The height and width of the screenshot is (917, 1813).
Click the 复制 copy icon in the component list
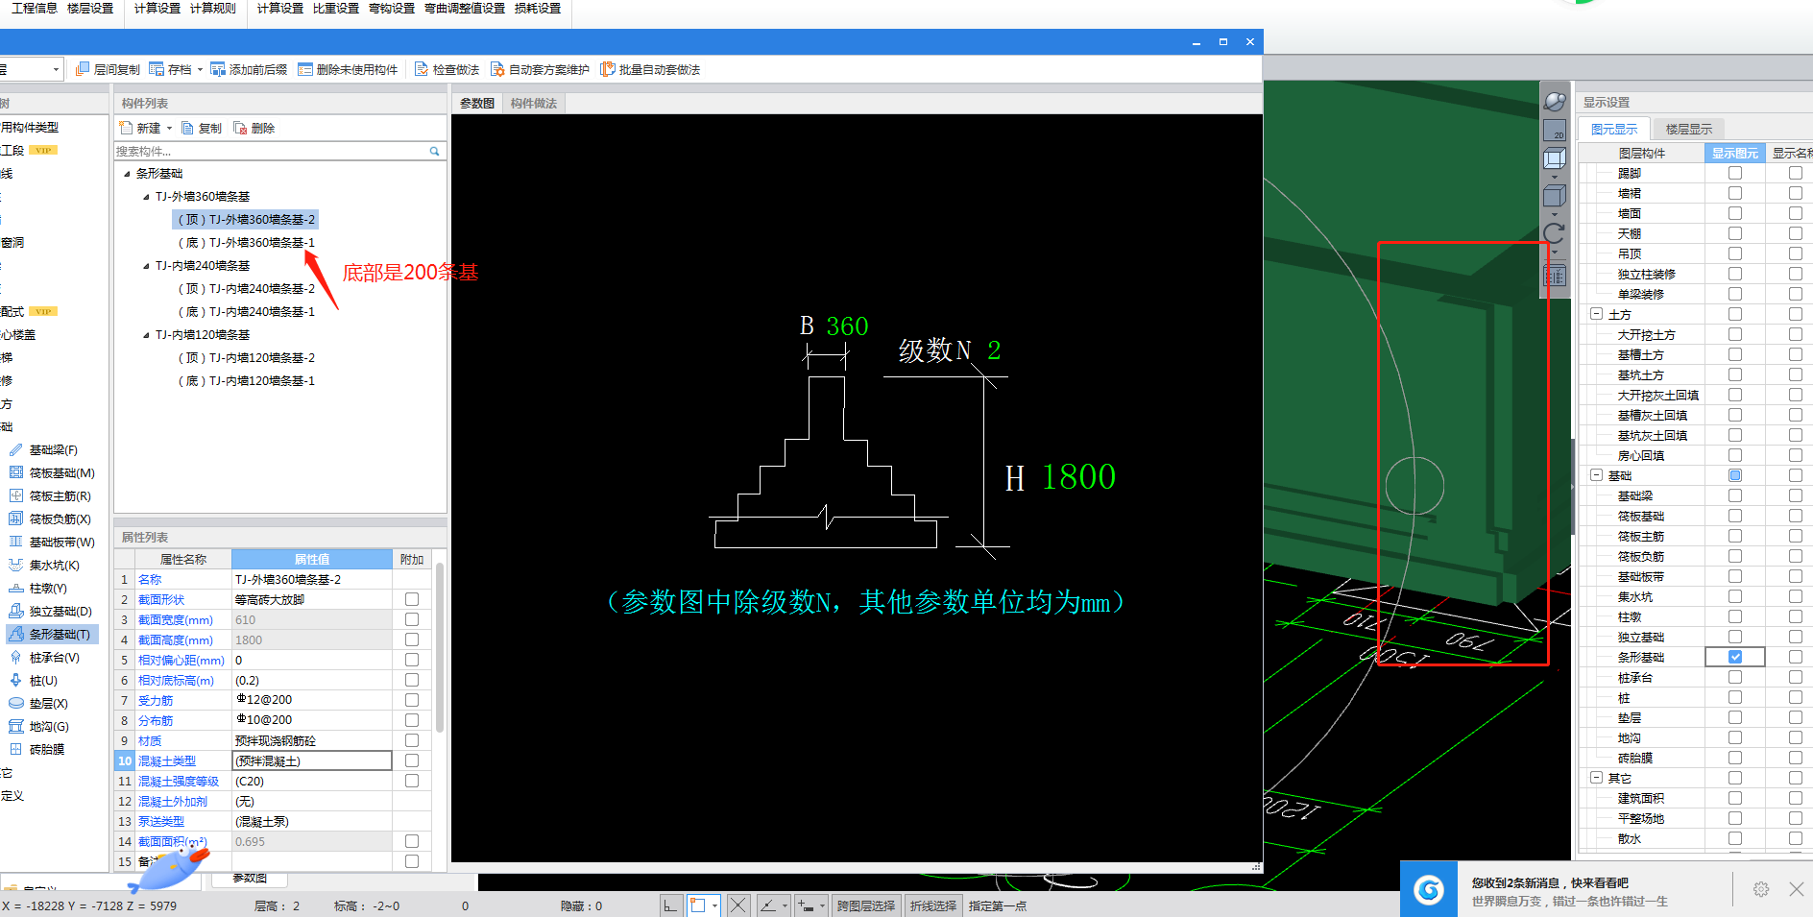188,128
